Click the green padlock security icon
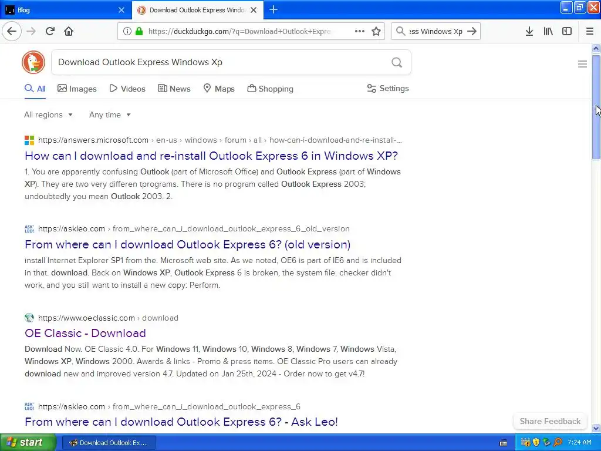Viewport: 601px width, 451px height. [139, 31]
